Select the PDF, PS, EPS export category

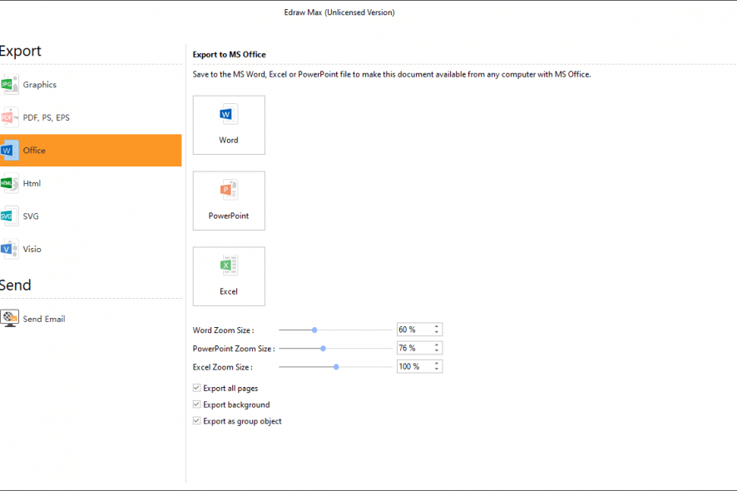click(91, 117)
